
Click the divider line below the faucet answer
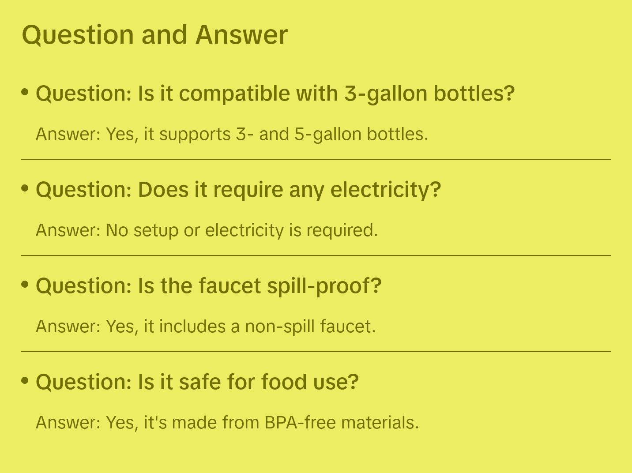point(316,352)
